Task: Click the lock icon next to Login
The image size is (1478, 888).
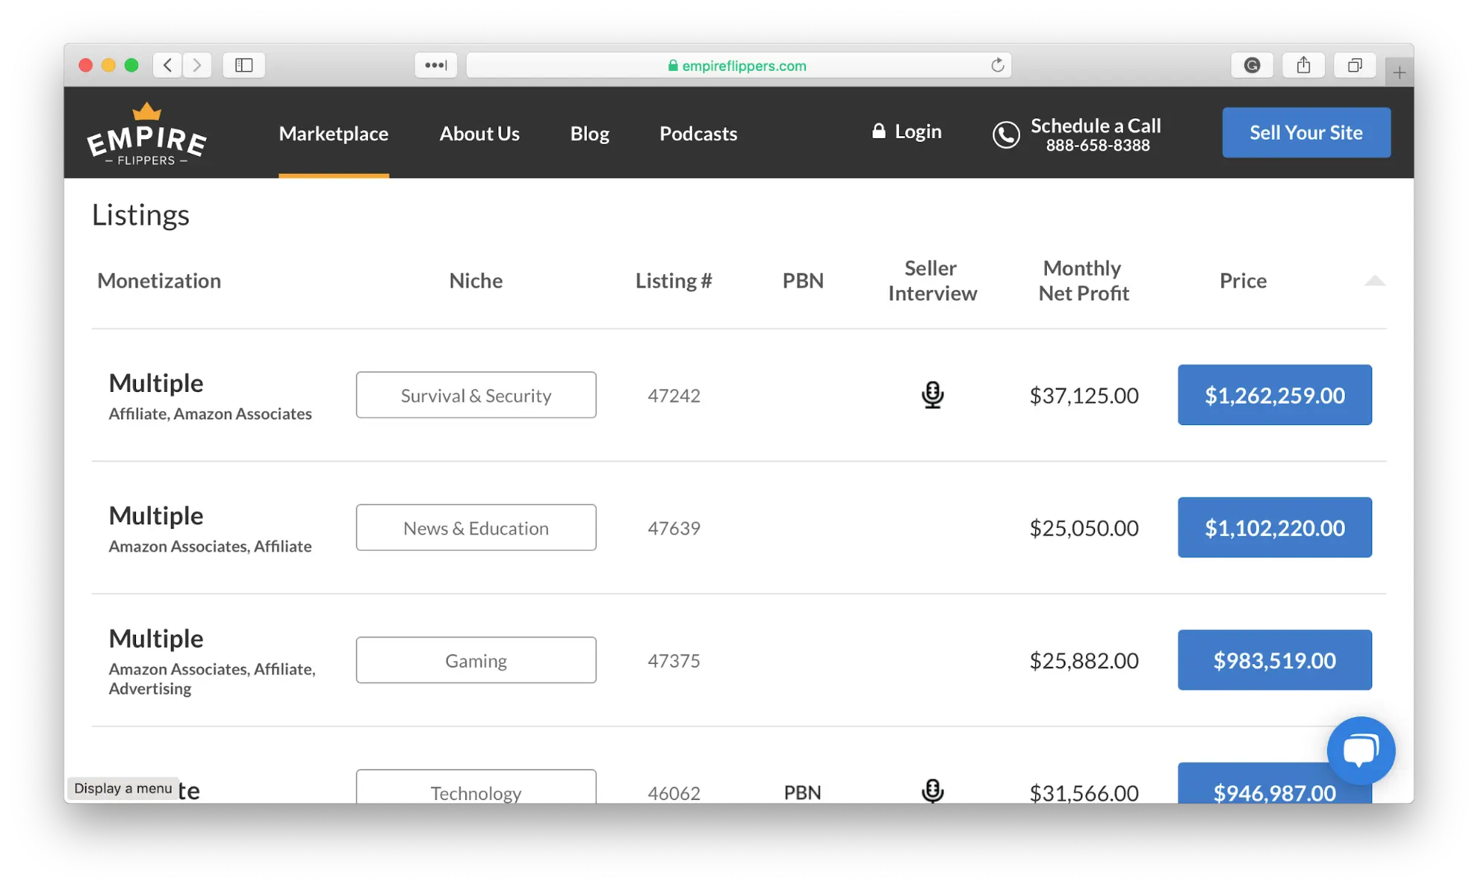Action: point(878,131)
